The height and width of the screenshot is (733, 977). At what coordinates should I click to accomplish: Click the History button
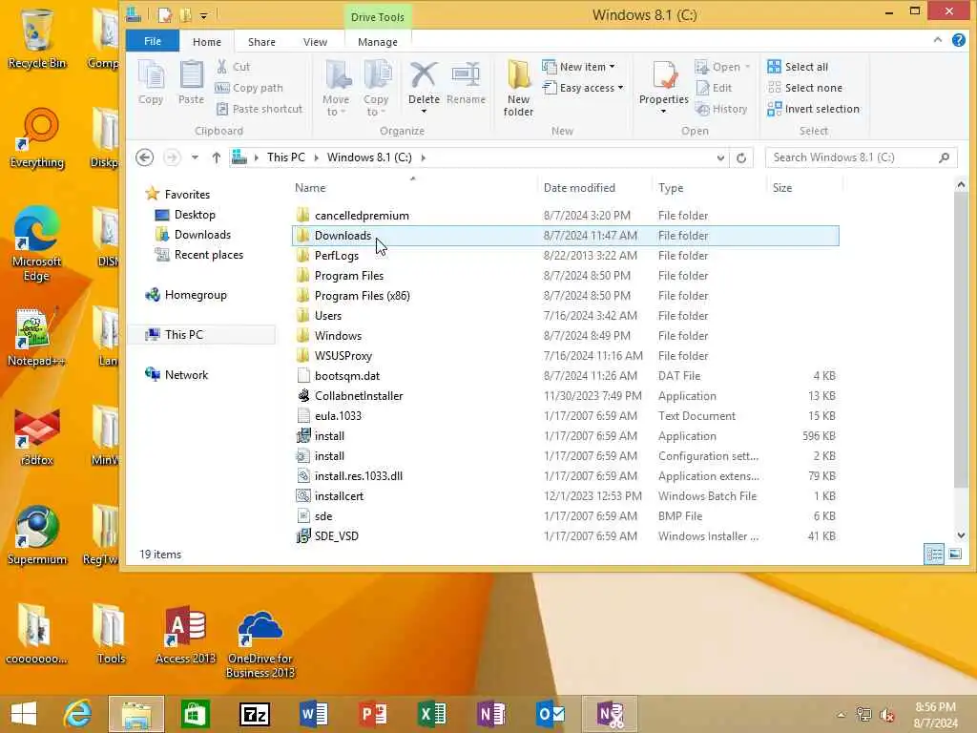click(x=721, y=109)
